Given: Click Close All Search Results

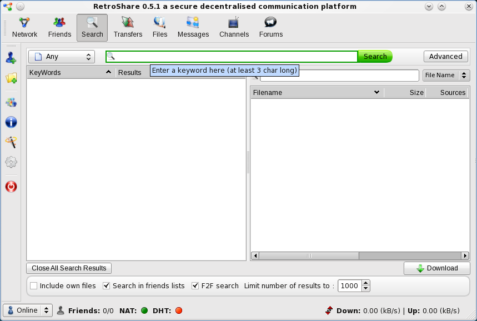Looking at the screenshot, I should coord(69,268).
